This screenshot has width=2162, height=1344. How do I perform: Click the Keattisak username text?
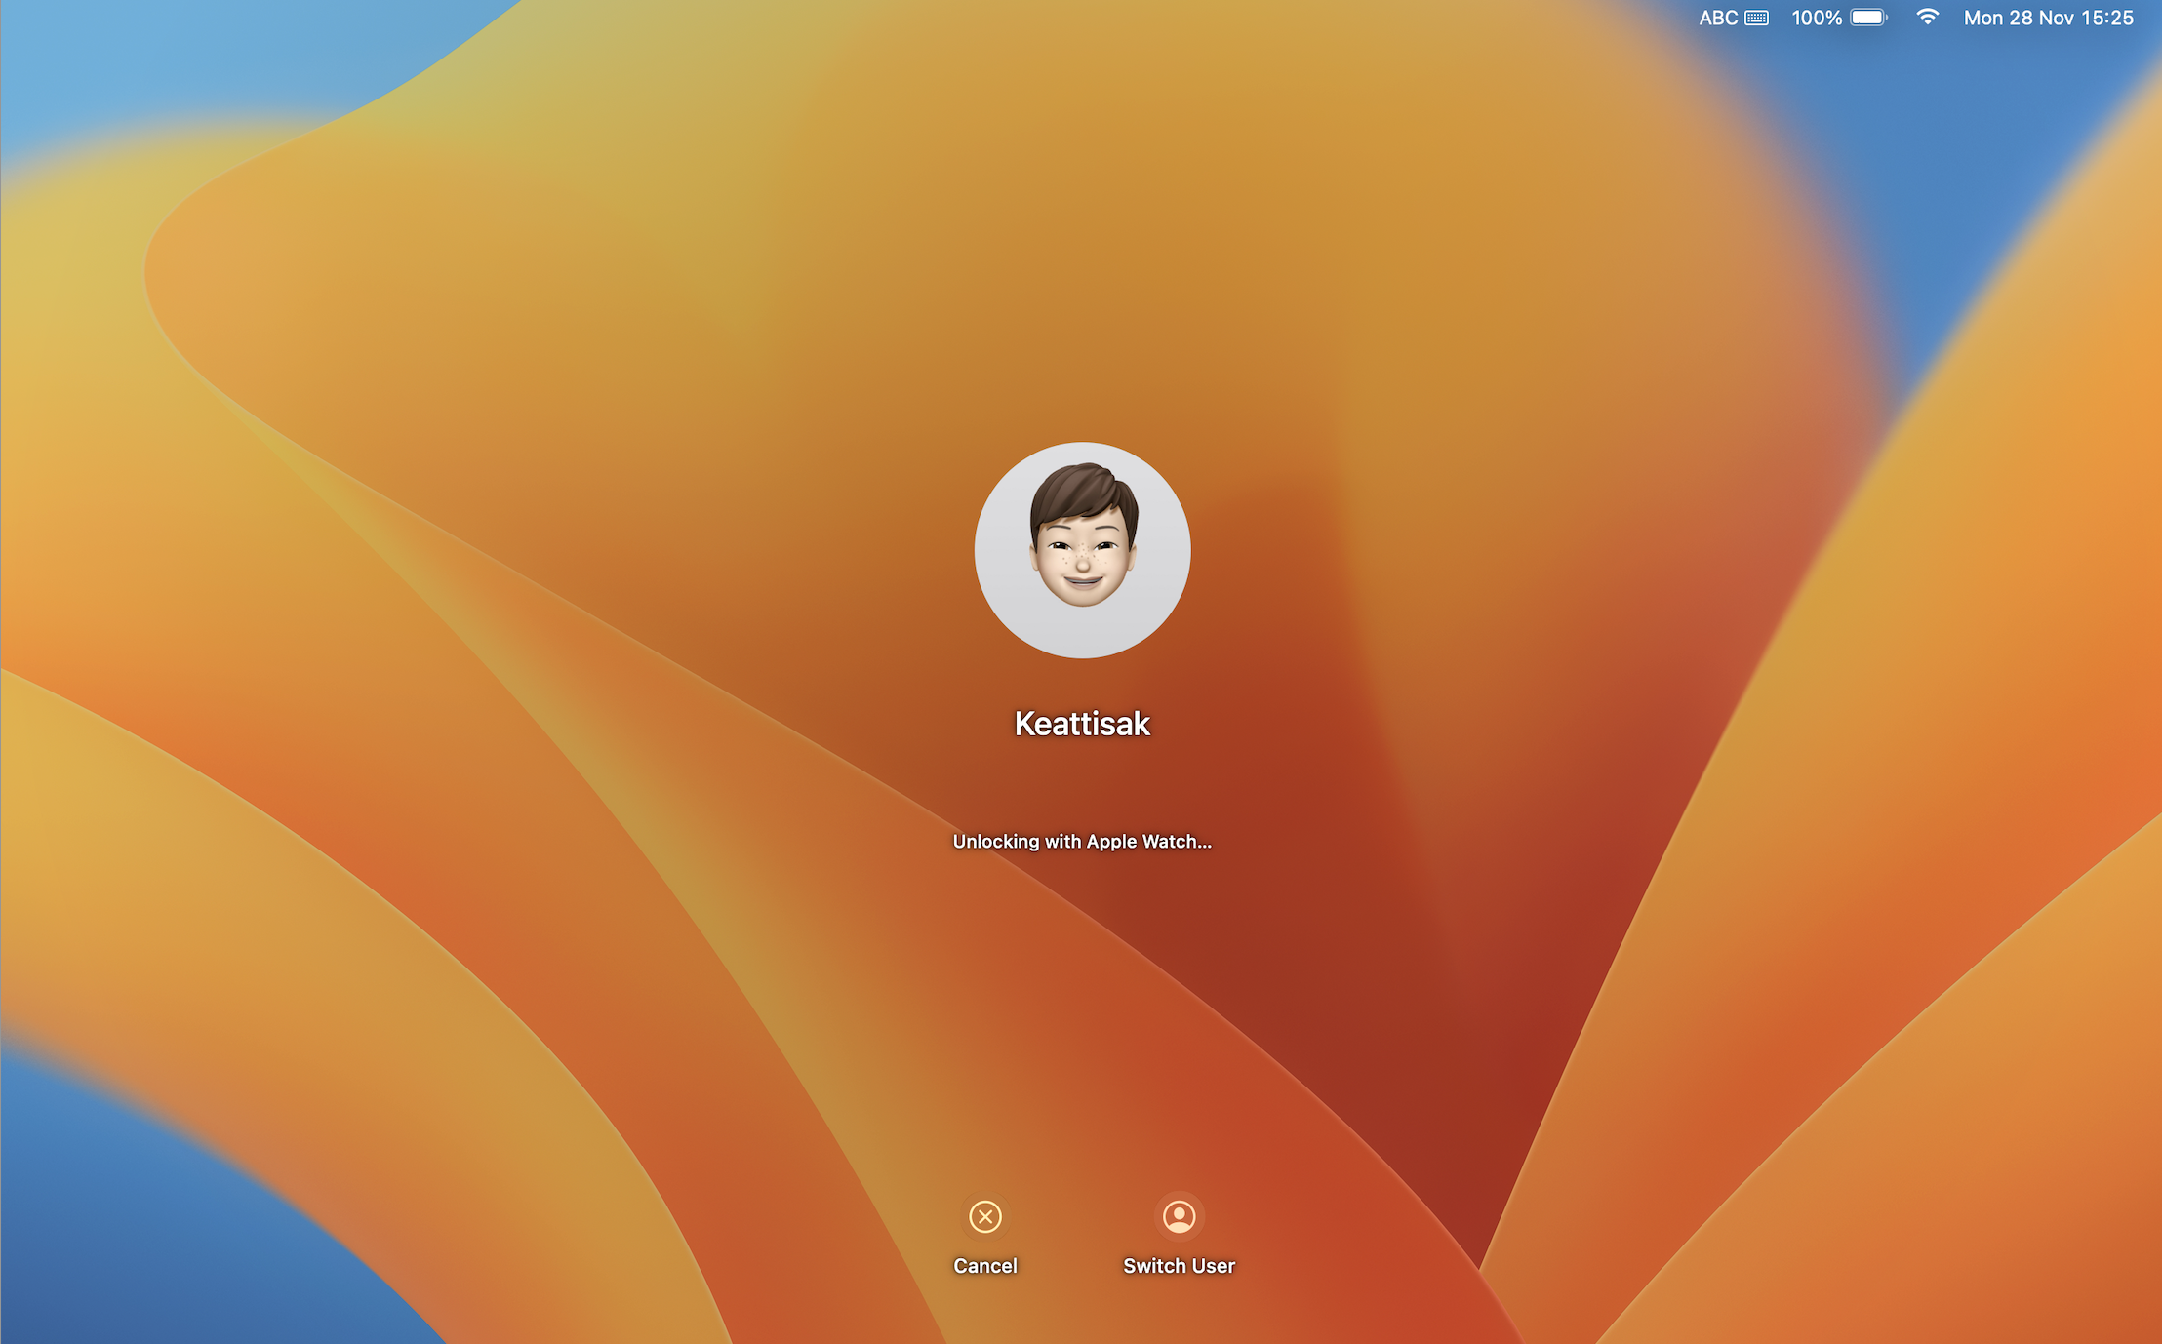pos(1082,724)
